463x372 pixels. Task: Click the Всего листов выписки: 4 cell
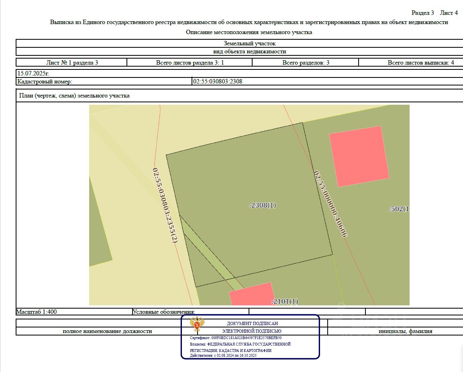(411, 63)
